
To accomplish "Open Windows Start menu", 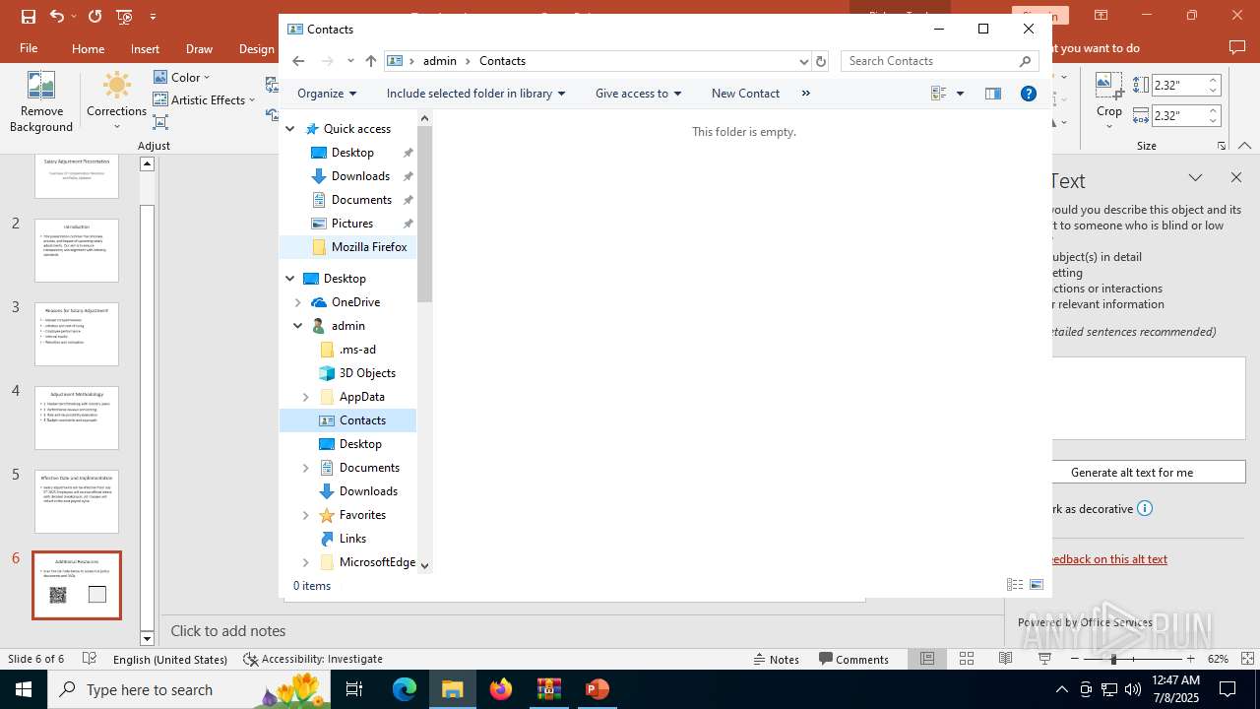I will [24, 689].
